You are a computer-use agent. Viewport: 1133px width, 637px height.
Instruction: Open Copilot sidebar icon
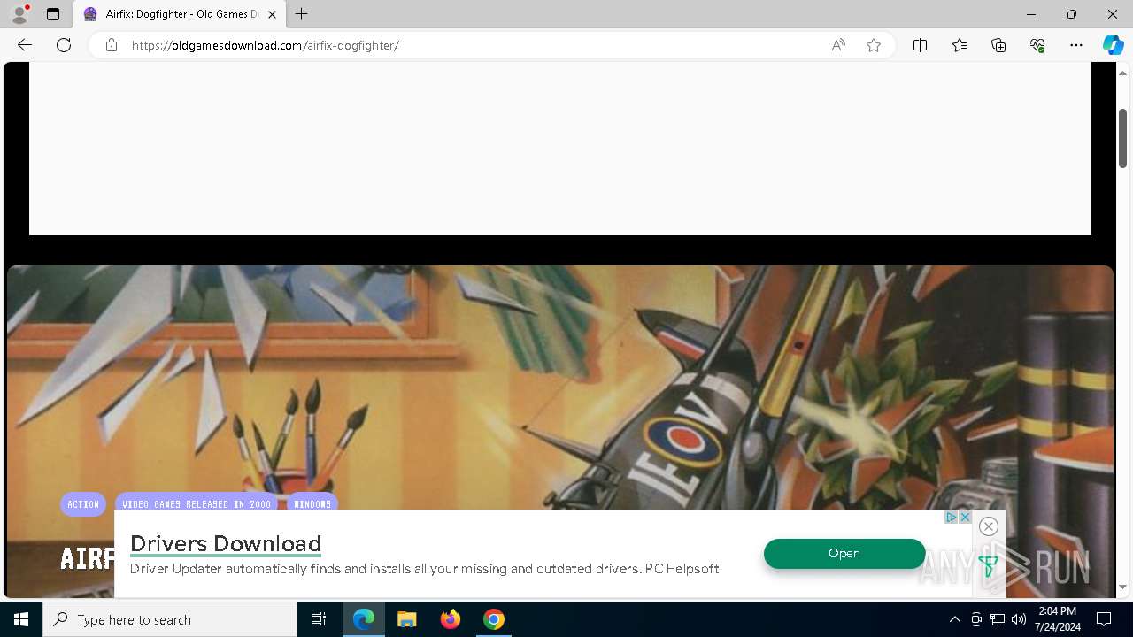(1113, 45)
